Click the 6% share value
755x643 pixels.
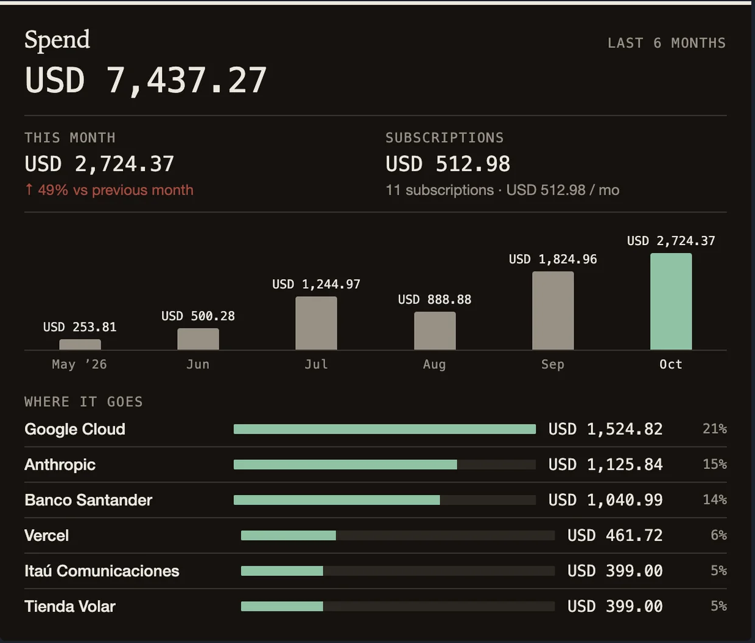(718, 535)
